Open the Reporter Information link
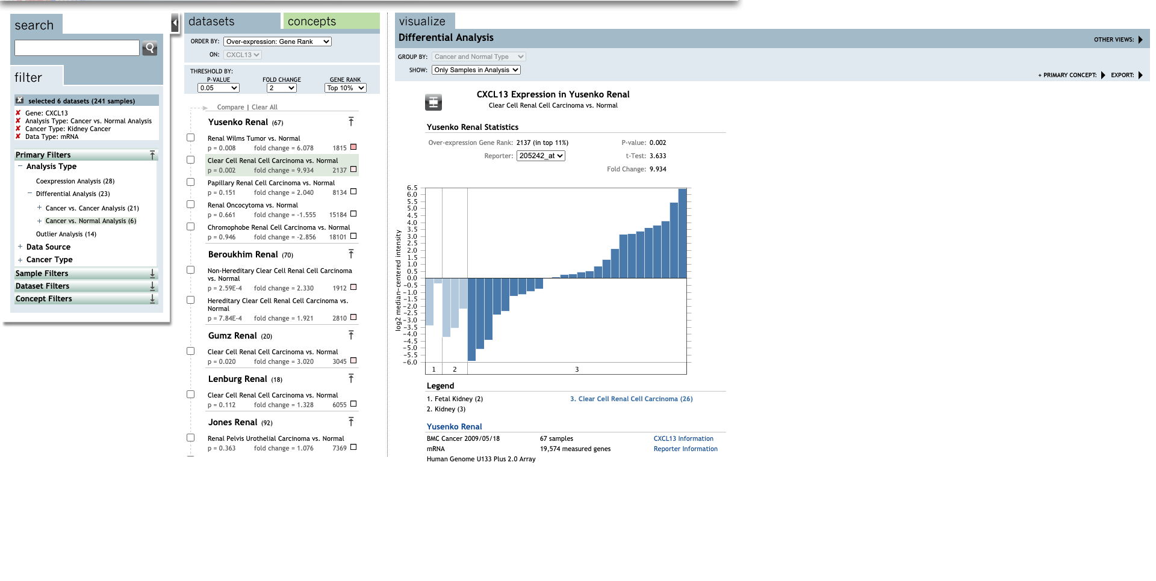Viewport: 1156px width, 581px height. (685, 449)
